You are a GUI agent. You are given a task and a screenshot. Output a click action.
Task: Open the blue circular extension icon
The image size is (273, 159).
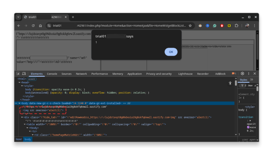tap(207, 26)
